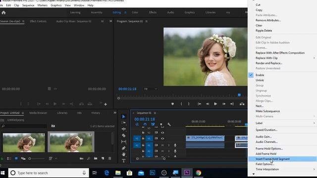This screenshot has width=317, height=178.
Task: Select the Selection tool arrow
Action: click(x=123, y=117)
